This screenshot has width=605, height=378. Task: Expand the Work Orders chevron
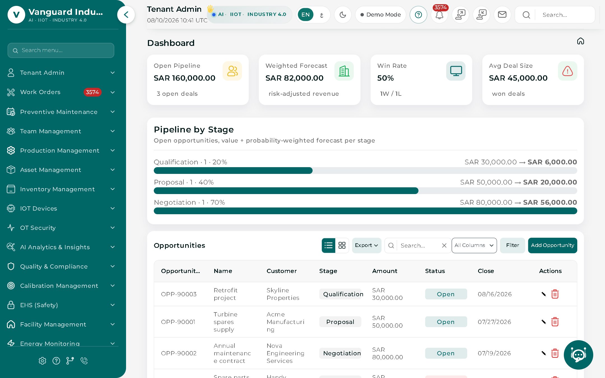(113, 92)
